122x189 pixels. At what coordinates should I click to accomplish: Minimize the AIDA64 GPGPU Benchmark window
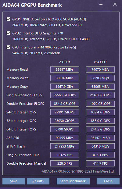(x=101, y=5)
